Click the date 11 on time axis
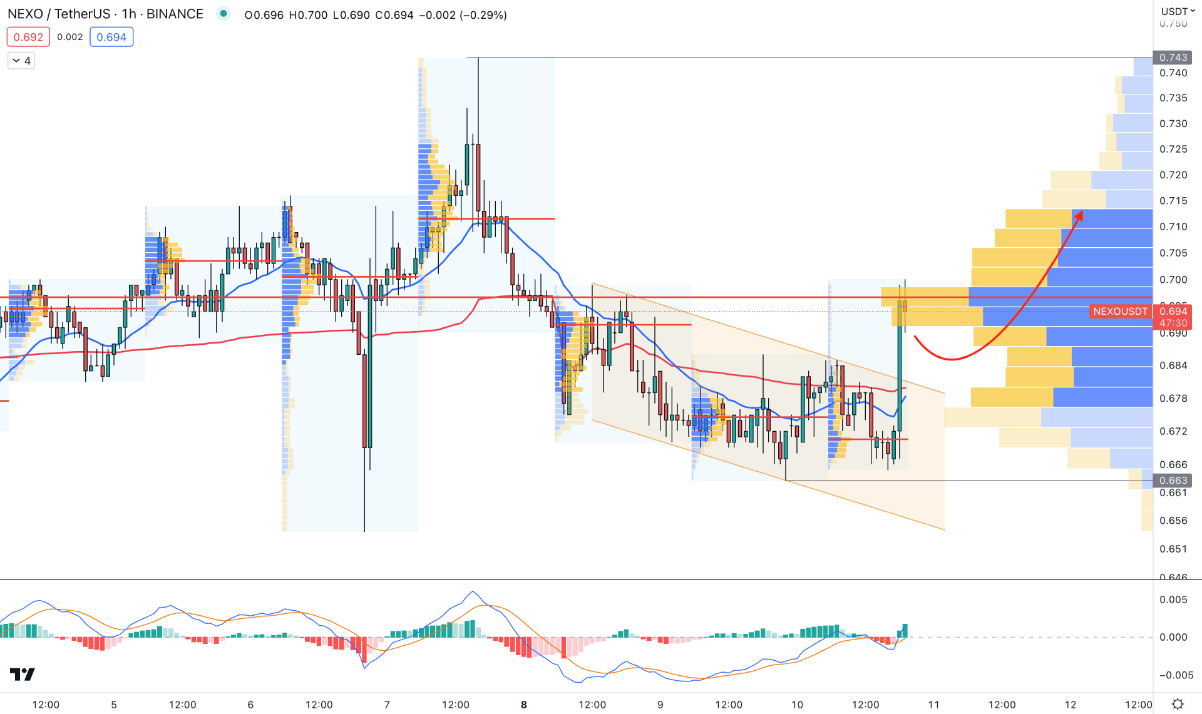This screenshot has width=1202, height=714. (933, 705)
